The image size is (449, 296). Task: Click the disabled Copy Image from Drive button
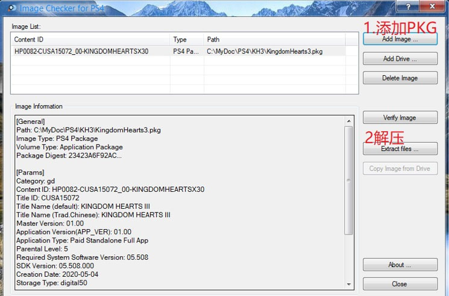400,168
